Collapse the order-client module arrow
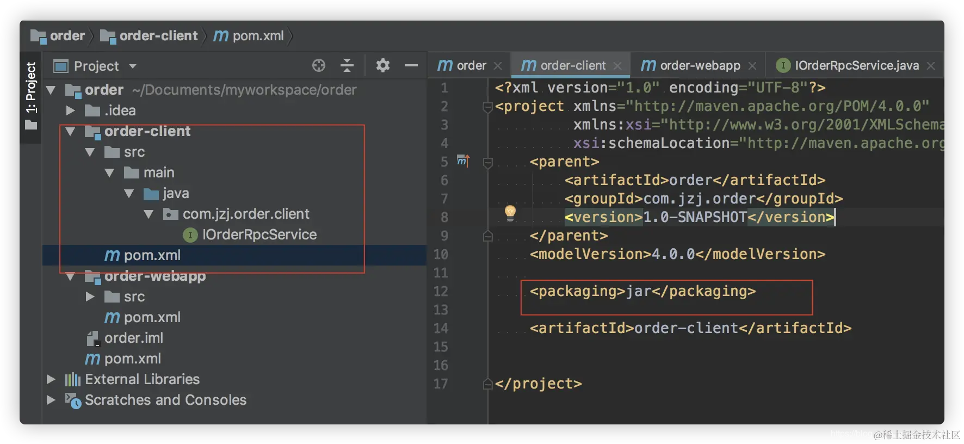Image resolution: width=964 pixels, height=444 pixels. (x=70, y=131)
